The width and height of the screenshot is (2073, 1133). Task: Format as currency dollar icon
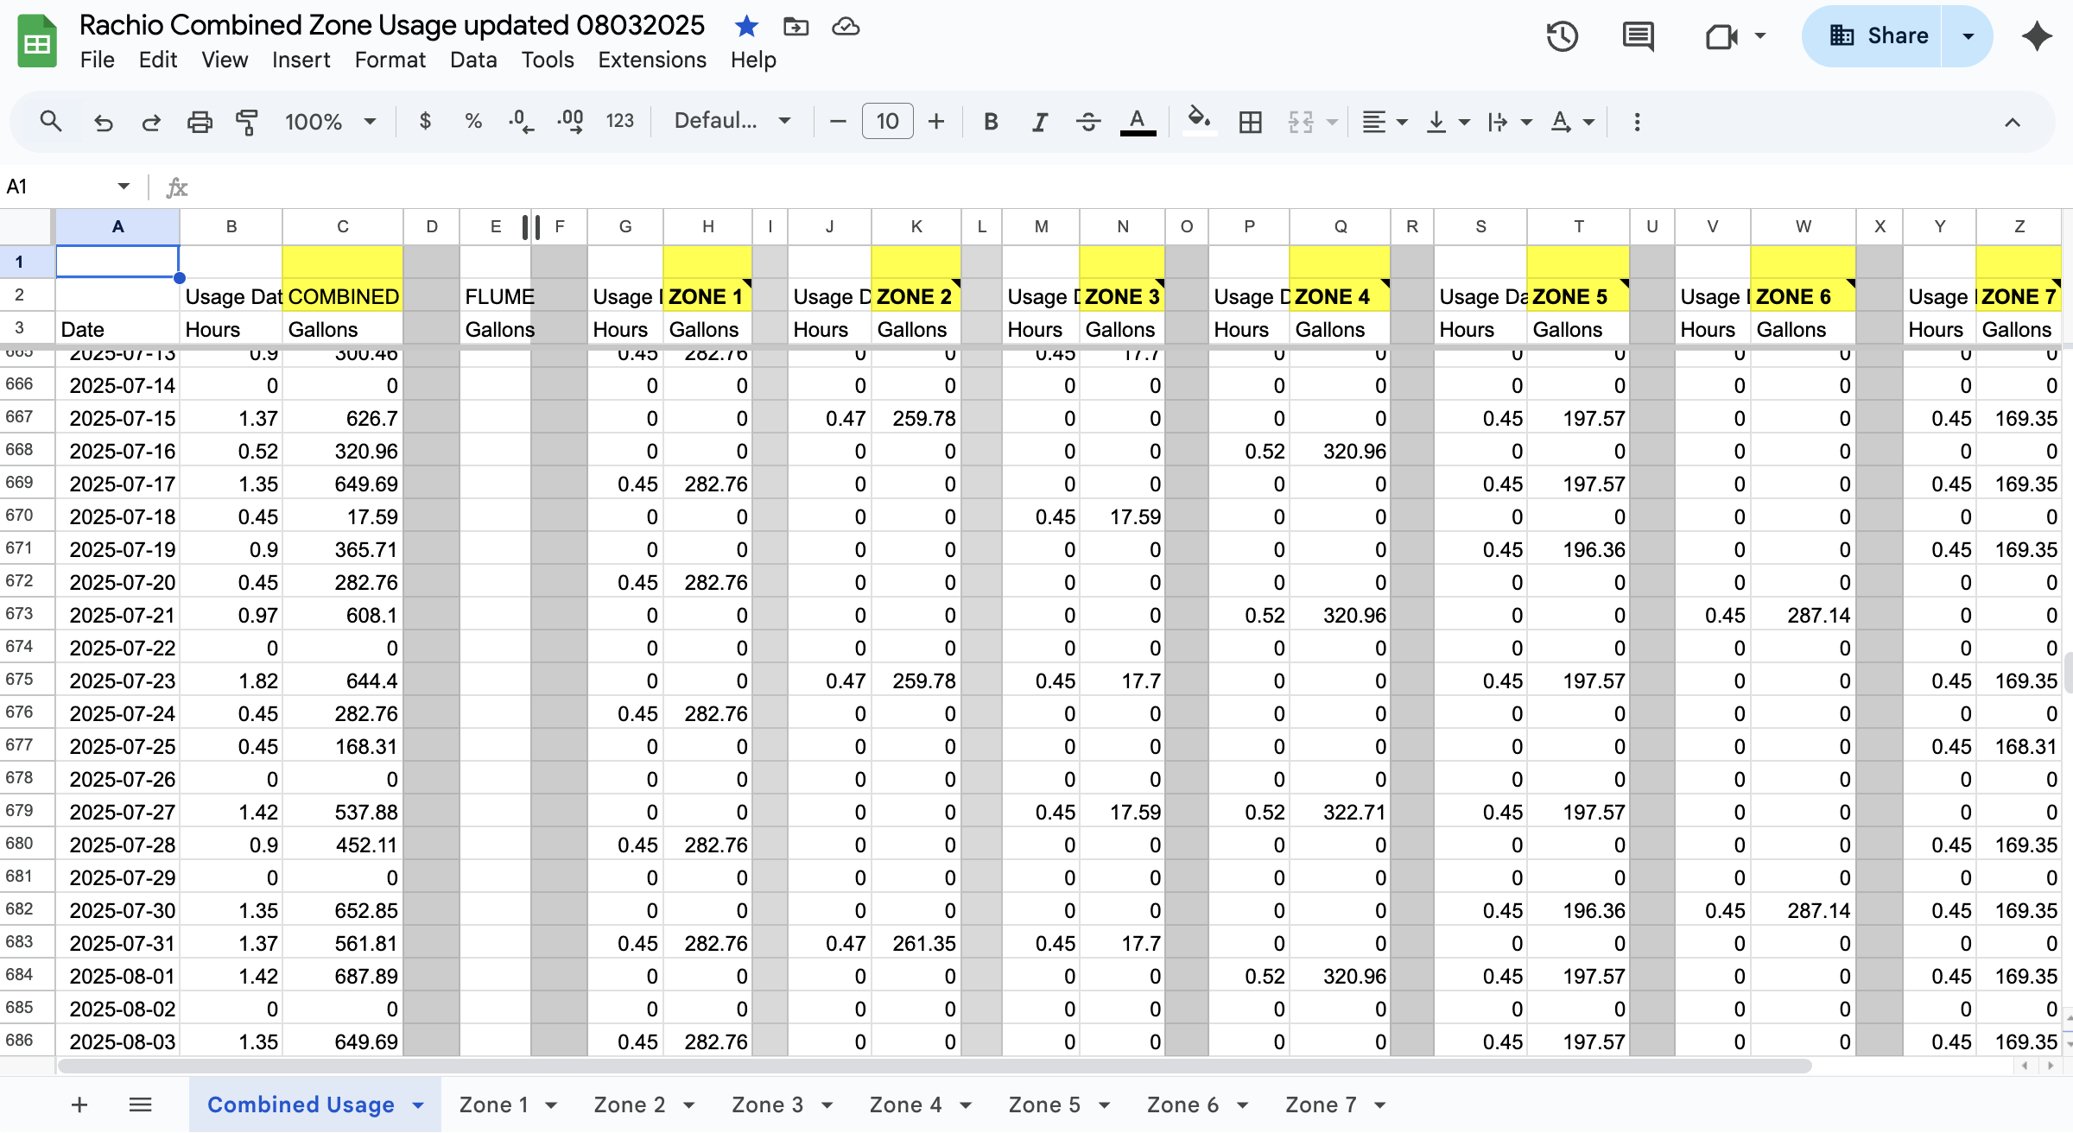[x=425, y=122]
